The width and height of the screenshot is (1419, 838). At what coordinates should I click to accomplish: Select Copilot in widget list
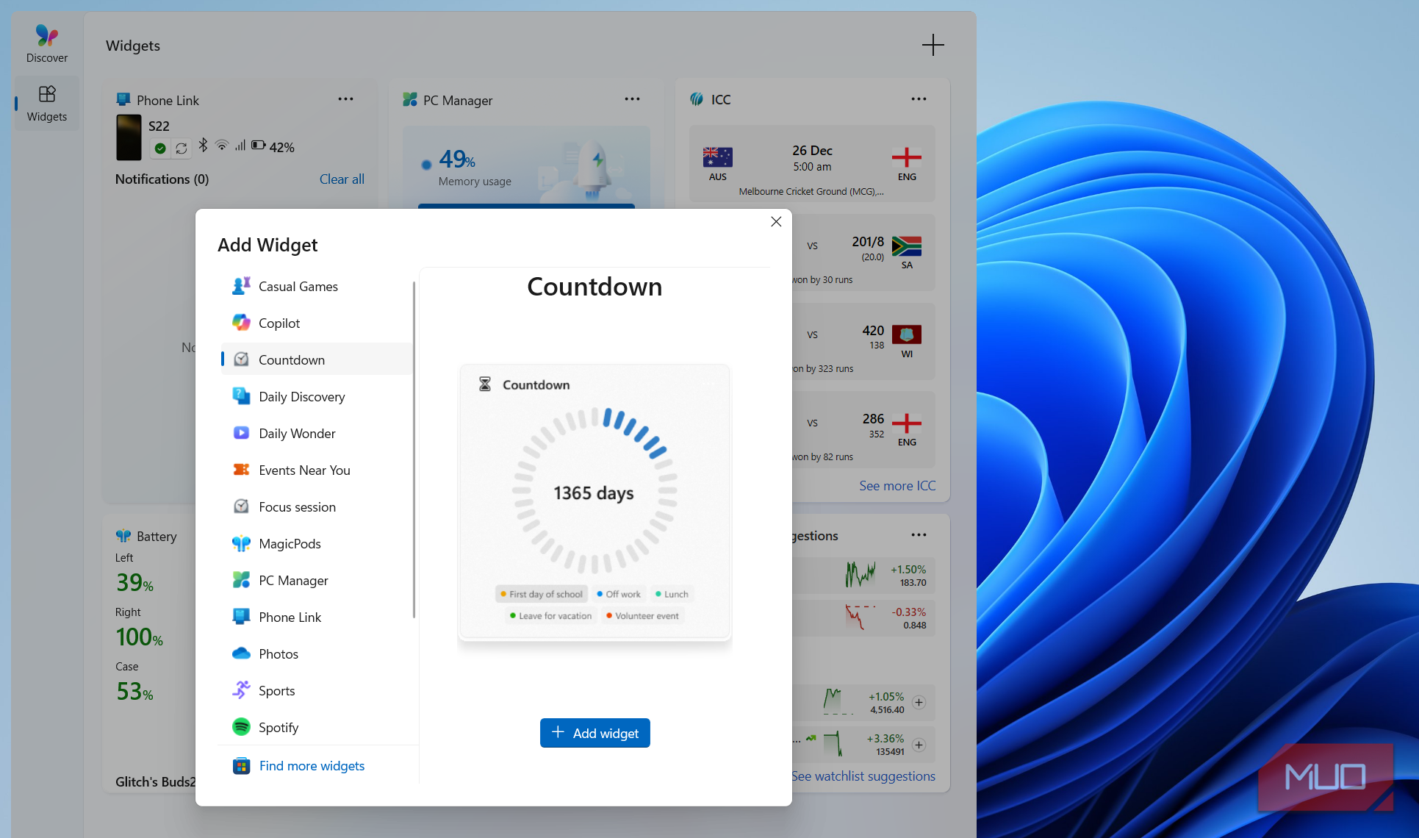pyautogui.click(x=317, y=323)
